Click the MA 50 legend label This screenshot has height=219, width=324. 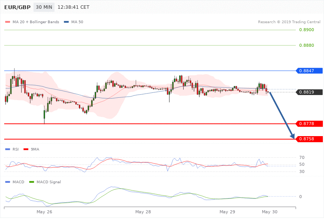pos(77,22)
